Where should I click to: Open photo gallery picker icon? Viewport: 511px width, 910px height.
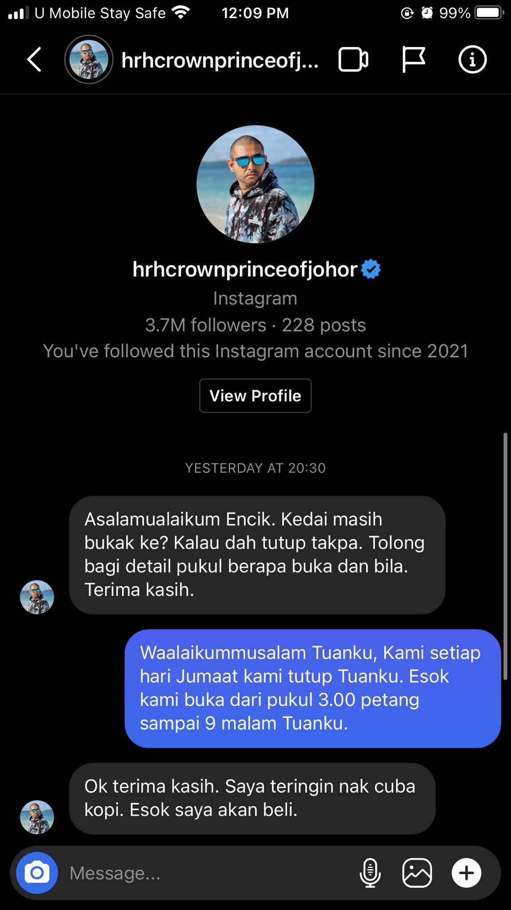click(x=417, y=873)
